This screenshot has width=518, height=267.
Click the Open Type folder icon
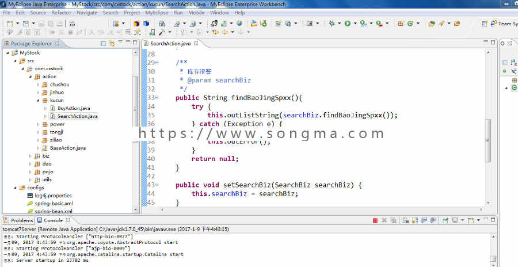(x=432, y=24)
